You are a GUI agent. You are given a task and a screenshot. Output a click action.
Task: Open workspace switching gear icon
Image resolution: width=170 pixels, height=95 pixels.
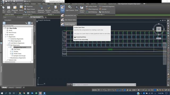(x=139, y=90)
